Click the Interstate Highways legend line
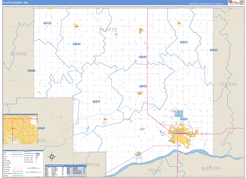 tap(17, 174)
